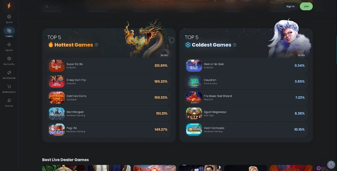
Task: Open Deal or No Deal row
Action: 246,66
